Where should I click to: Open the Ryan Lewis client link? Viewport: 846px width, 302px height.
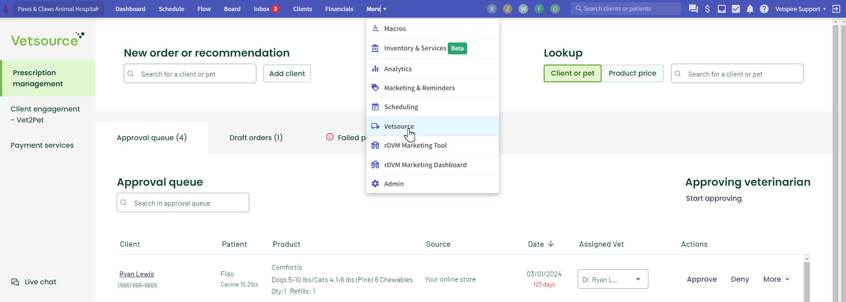pyautogui.click(x=137, y=274)
